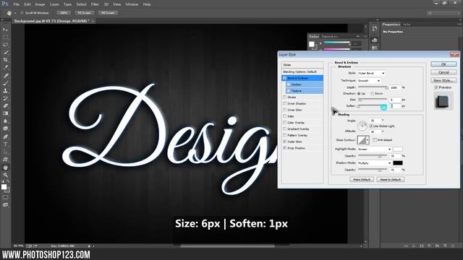
Task: Select the Gradient tool
Action: (5, 113)
